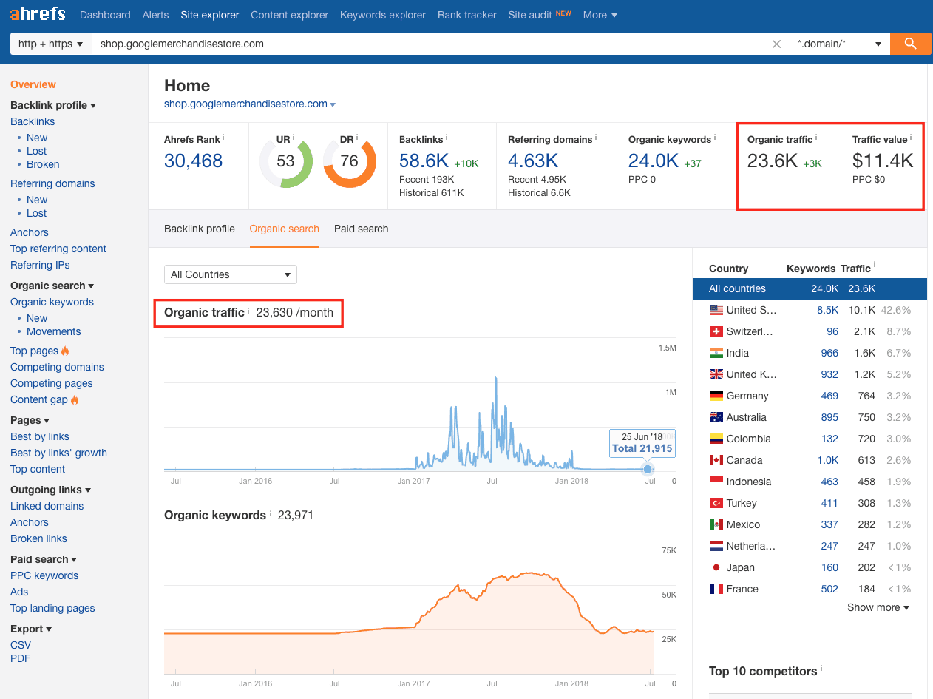Expand Show more countries list
Viewport: 933px width, 699px height.
[878, 607]
